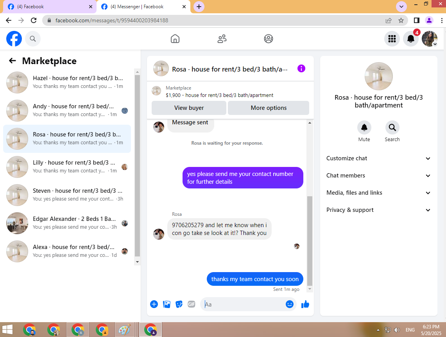Reload the page
This screenshot has height=337, width=446.
34,20
